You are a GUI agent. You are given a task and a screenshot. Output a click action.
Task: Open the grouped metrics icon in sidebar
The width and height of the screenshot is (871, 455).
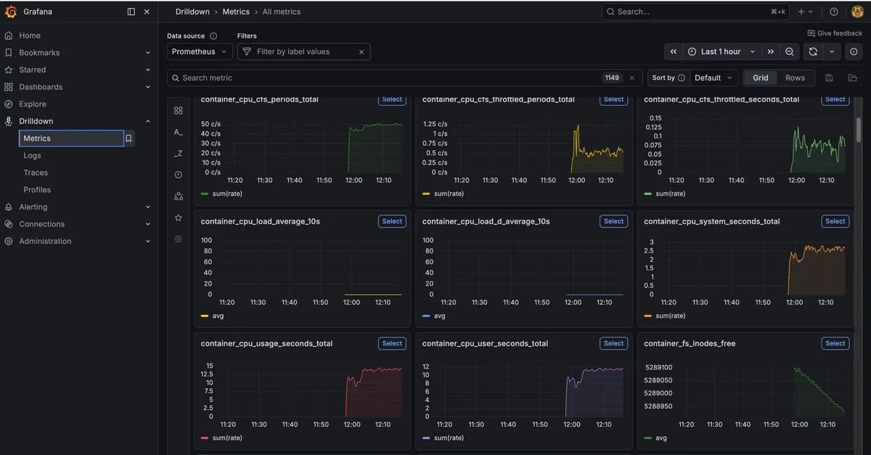point(178,196)
